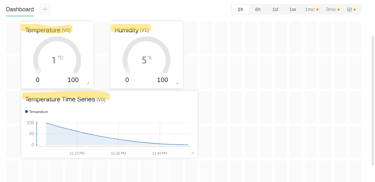Switch to the 6h time range
This screenshot has height=182, width=375.
[258, 9]
